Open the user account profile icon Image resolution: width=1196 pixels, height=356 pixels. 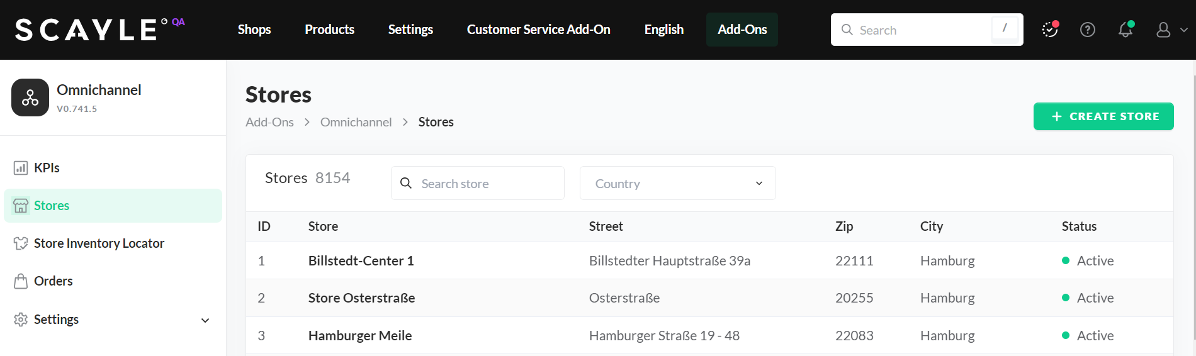[1163, 30]
